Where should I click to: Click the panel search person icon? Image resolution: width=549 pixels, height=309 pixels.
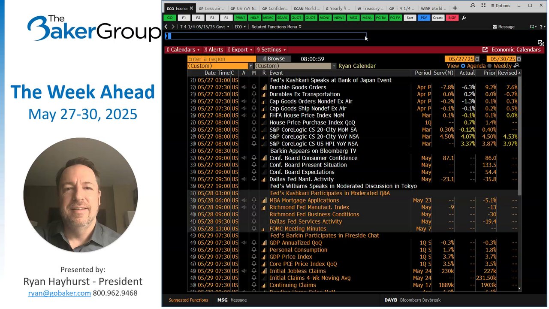pyautogui.click(x=473, y=6)
